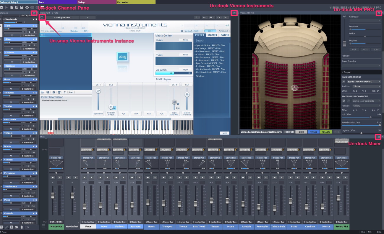This screenshot has width=384, height=234.
Task: Select the Master Bus mixer channel label
Action: tap(56, 227)
